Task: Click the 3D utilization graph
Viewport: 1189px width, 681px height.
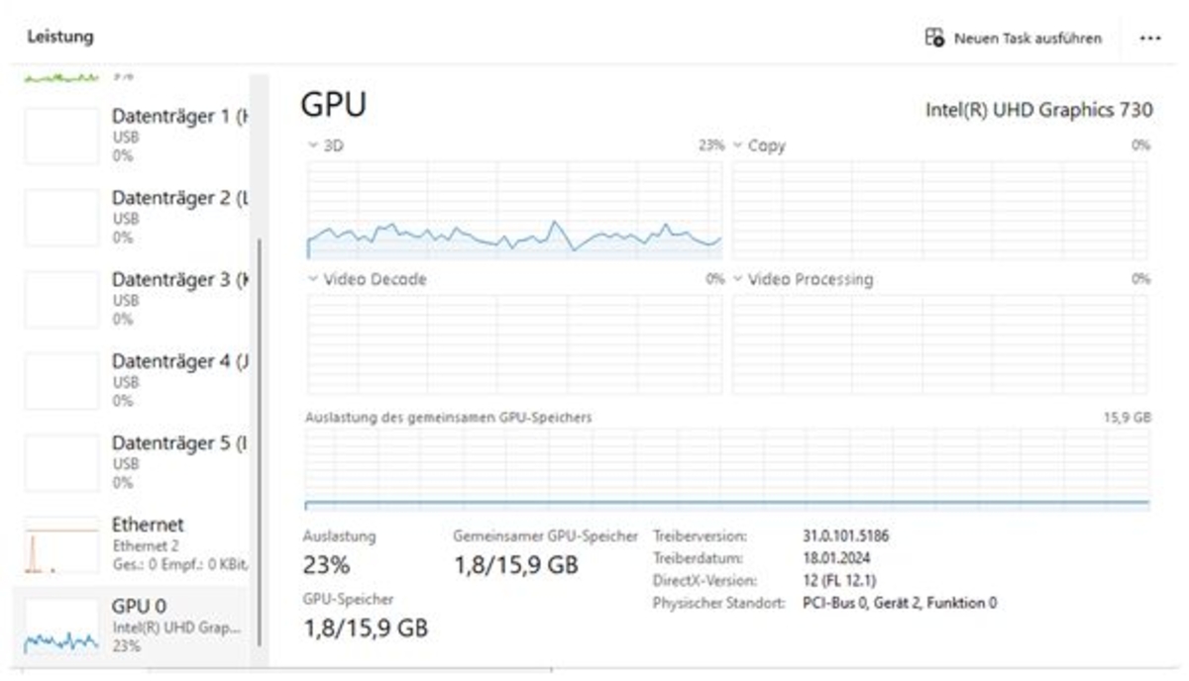Action: pos(515,210)
